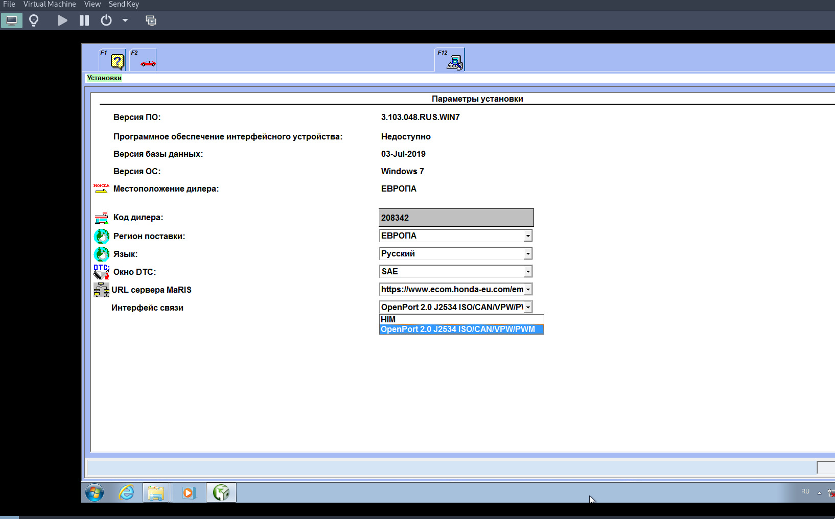This screenshot has width=835, height=519.
Task: Click the RU language indicator
Action: 805,491
